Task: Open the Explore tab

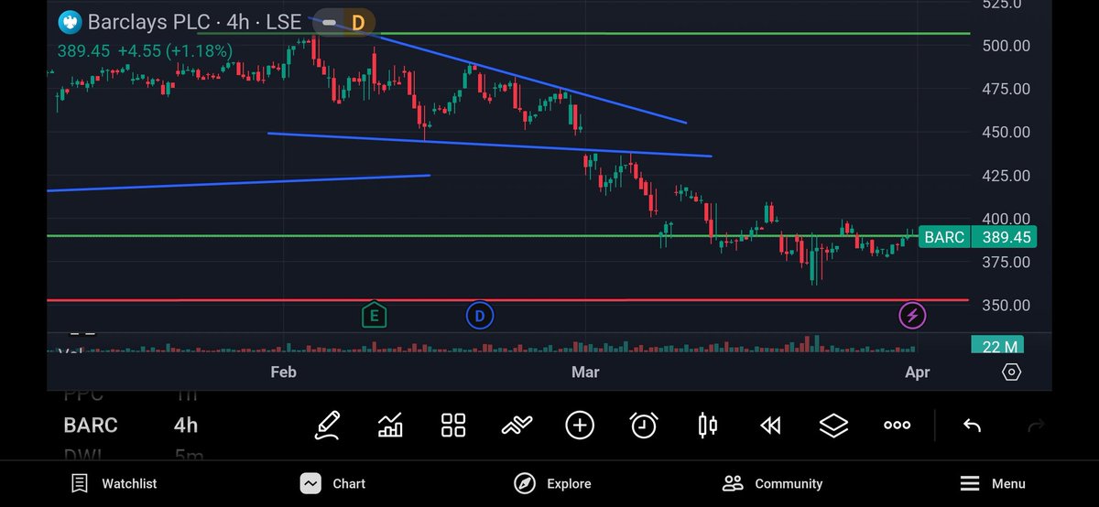Action: pos(552,483)
